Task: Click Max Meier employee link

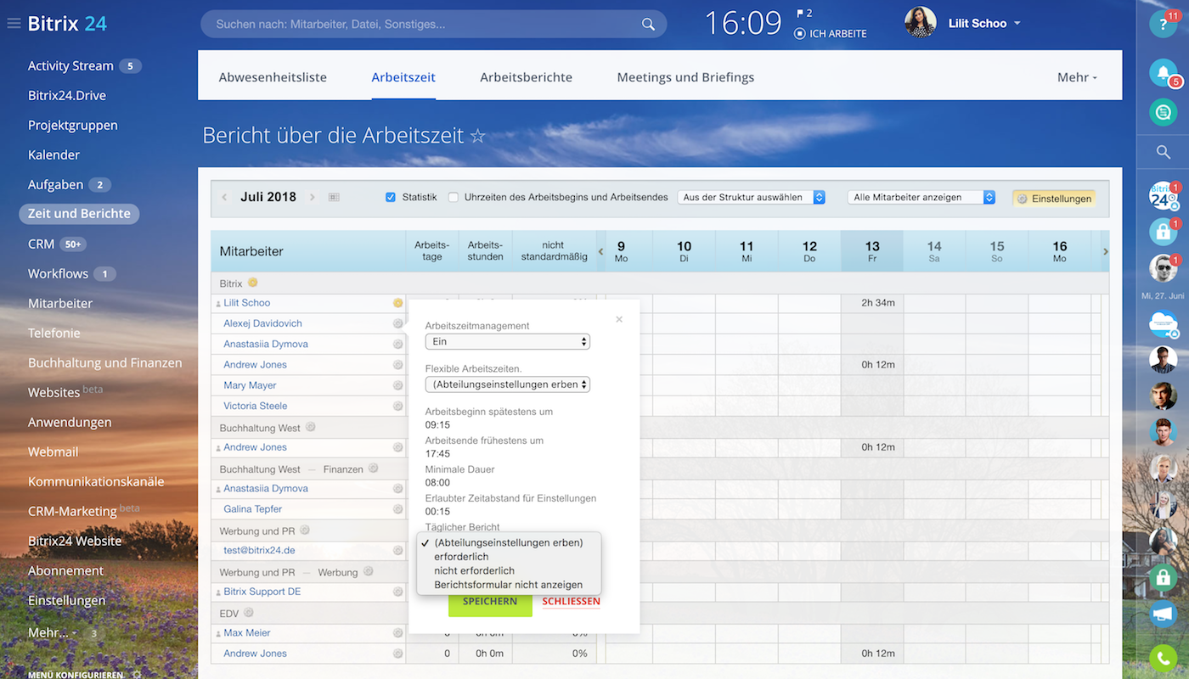Action: [247, 633]
